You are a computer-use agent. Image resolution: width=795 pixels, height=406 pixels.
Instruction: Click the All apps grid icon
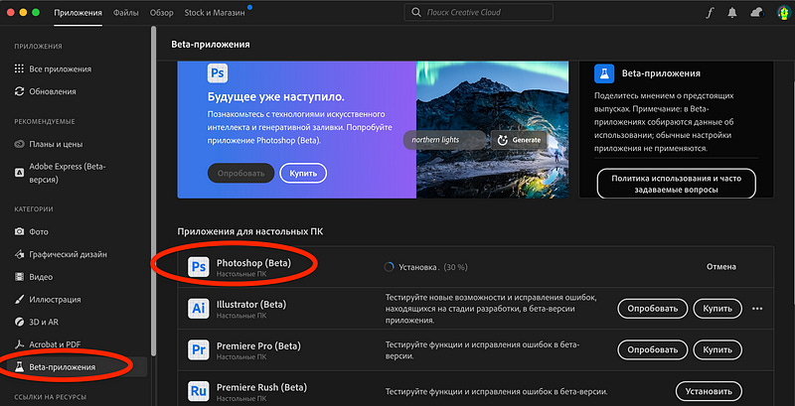19,68
